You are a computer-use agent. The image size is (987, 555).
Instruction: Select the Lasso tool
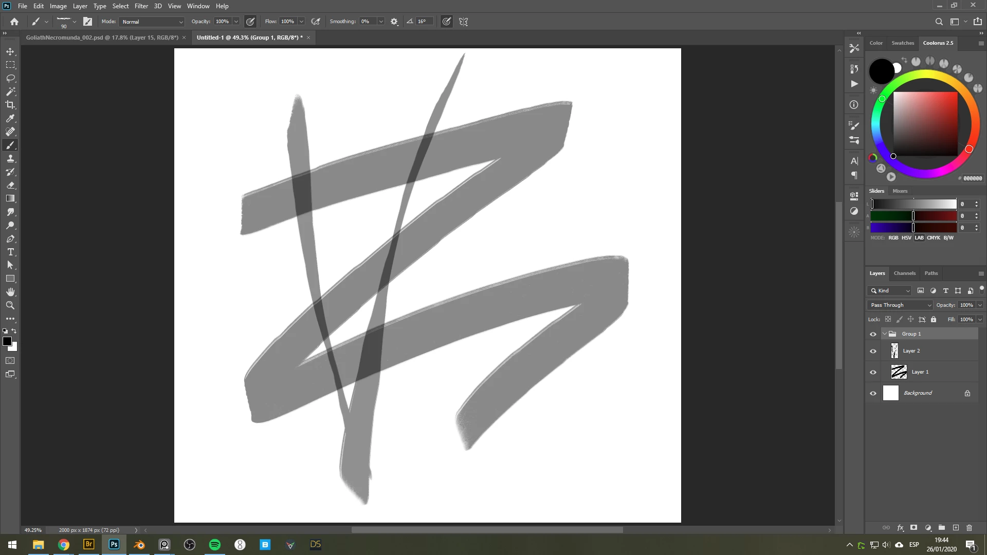pyautogui.click(x=10, y=78)
